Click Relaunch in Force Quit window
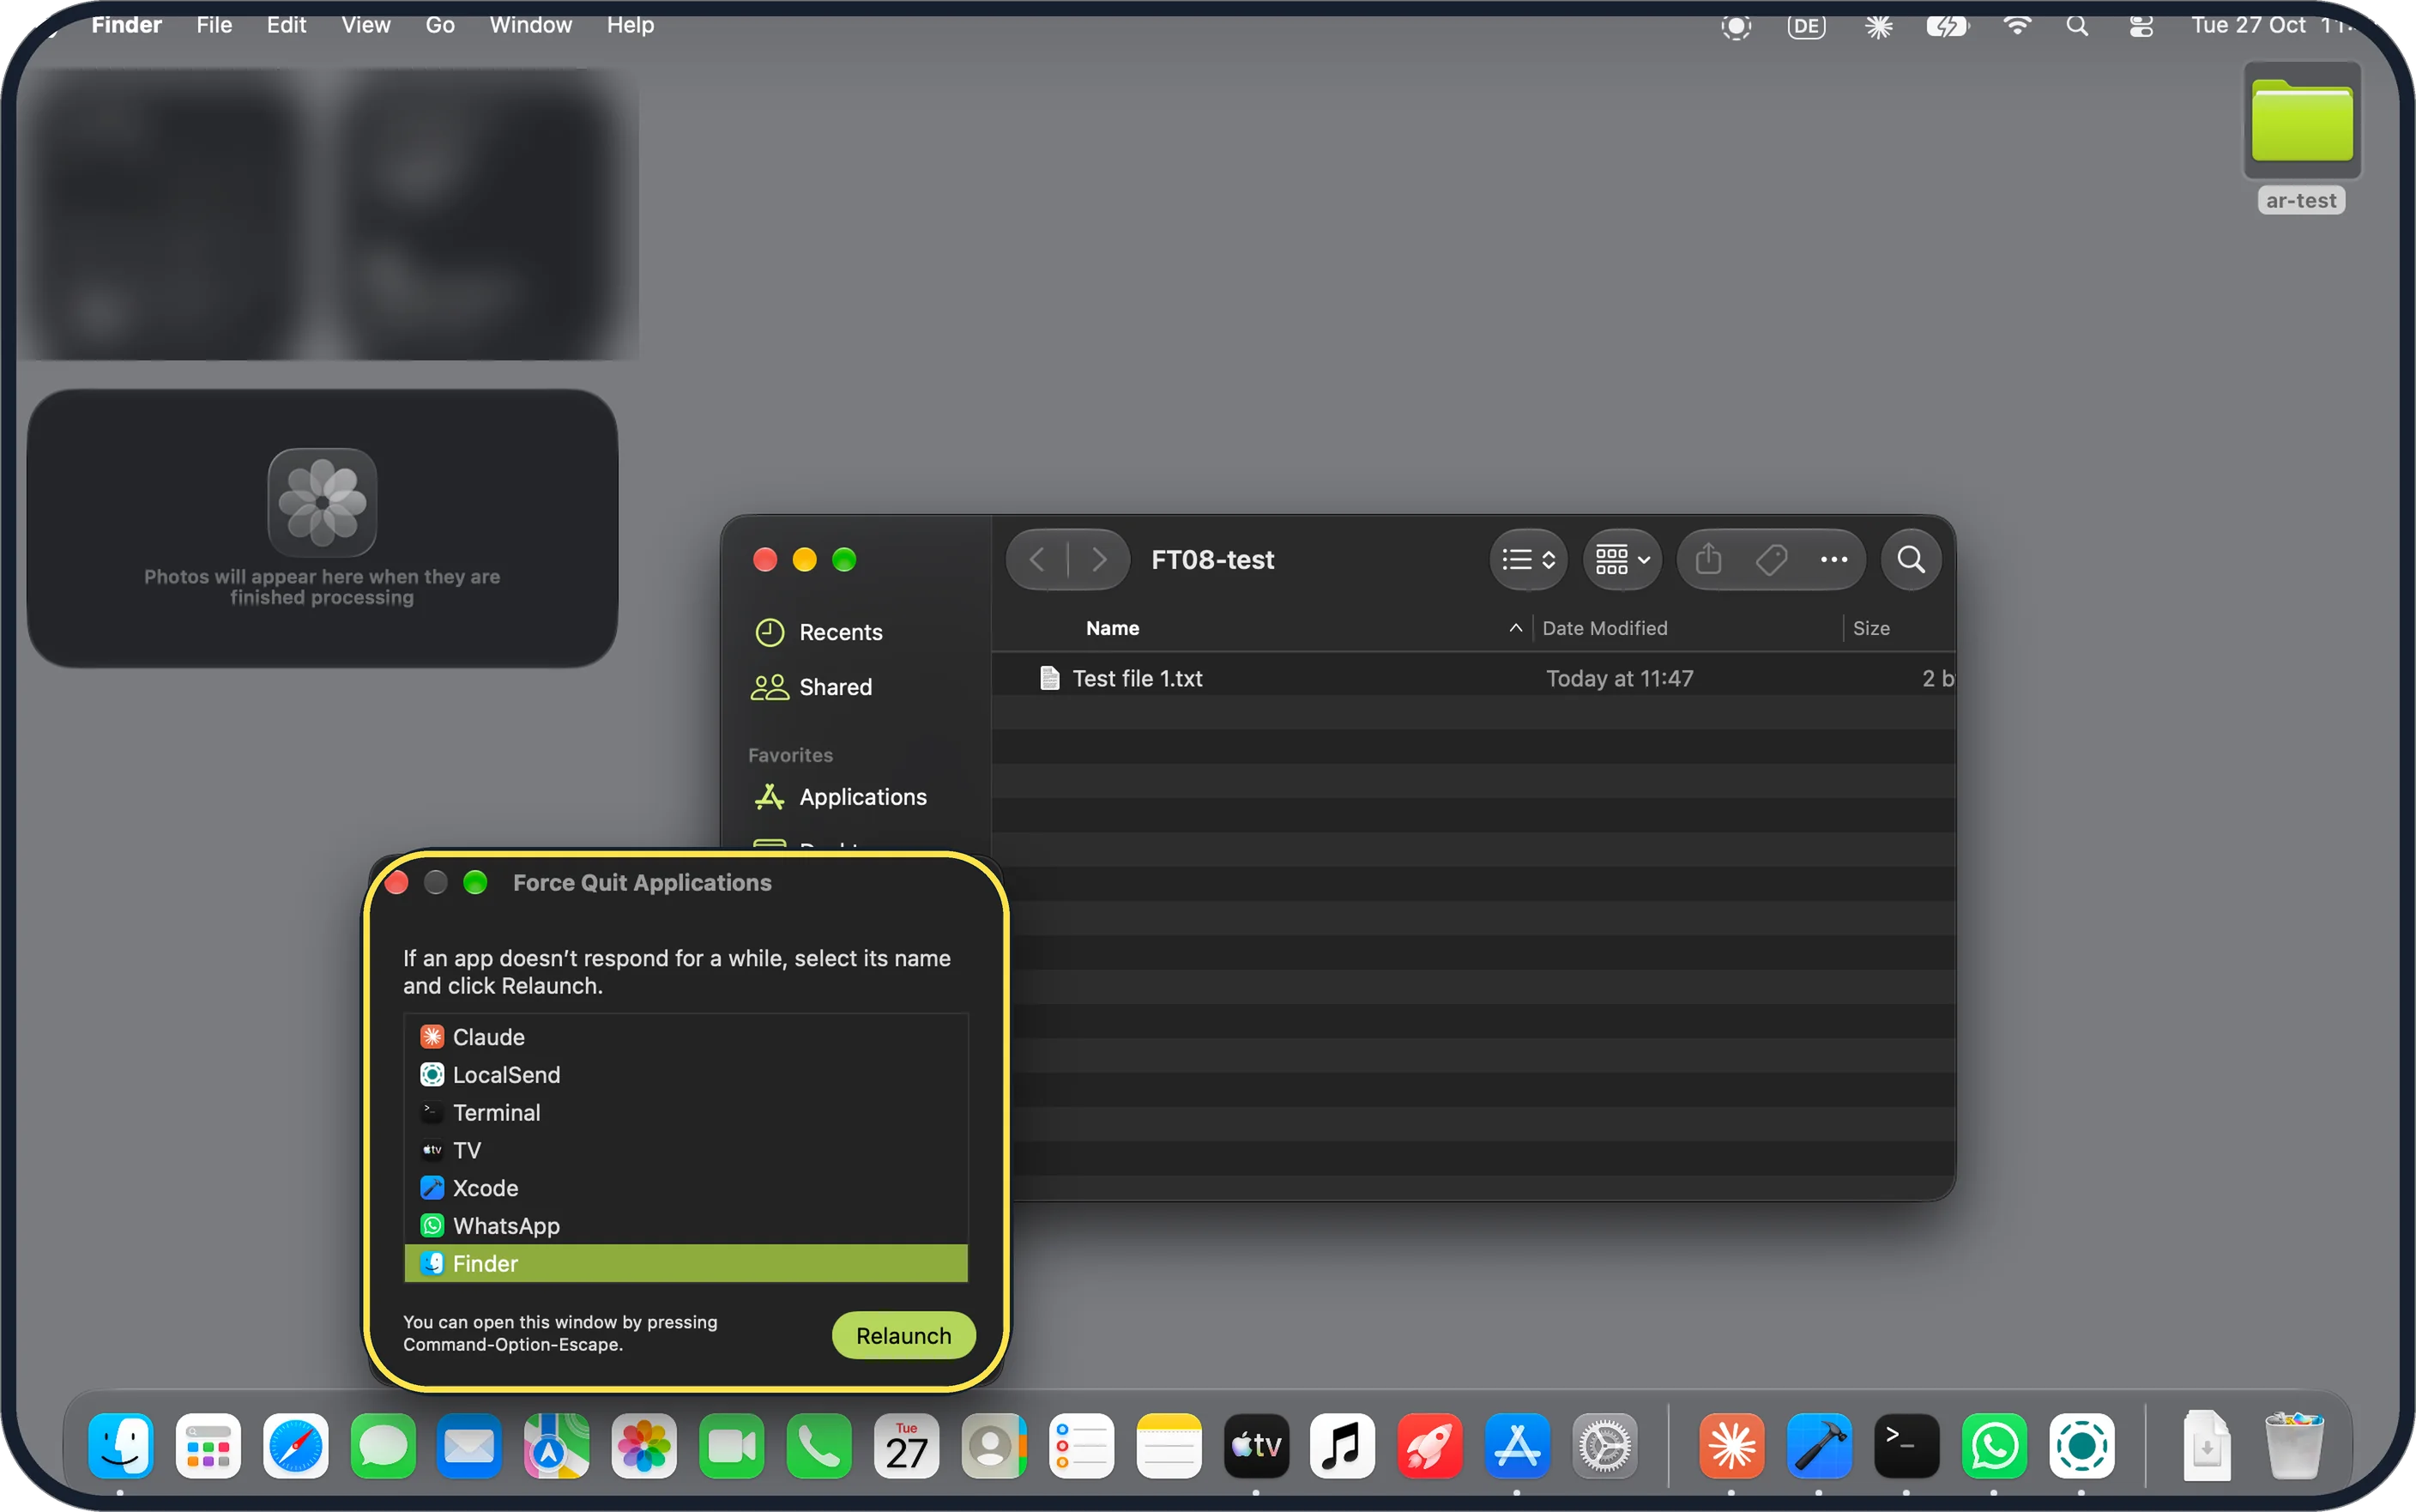2416x1512 pixels. [903, 1335]
